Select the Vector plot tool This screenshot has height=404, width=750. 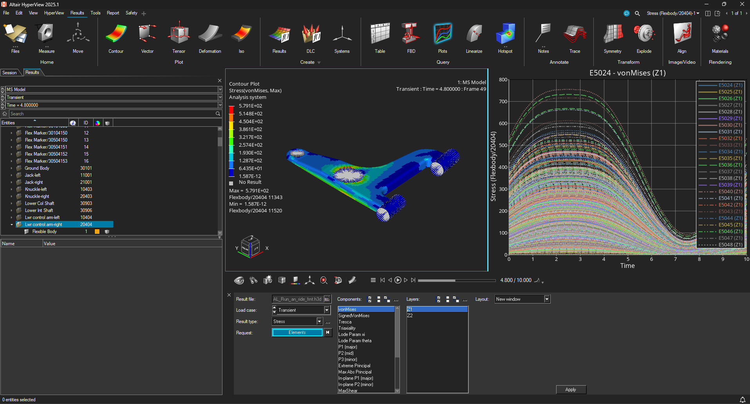point(147,38)
